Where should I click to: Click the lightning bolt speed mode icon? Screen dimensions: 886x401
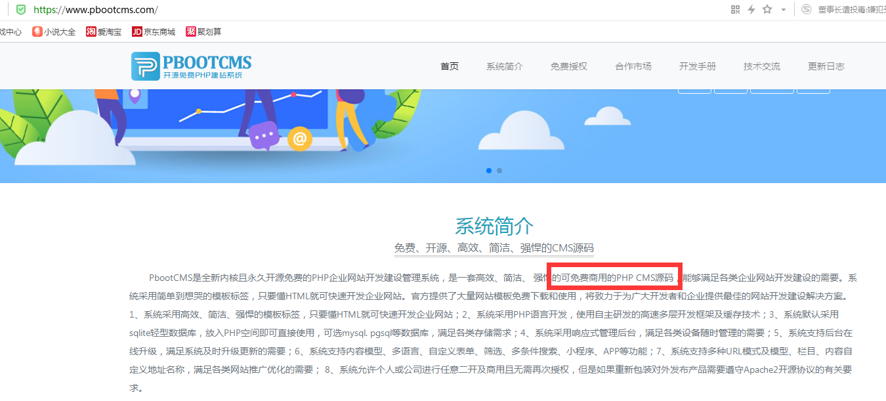[x=751, y=10]
